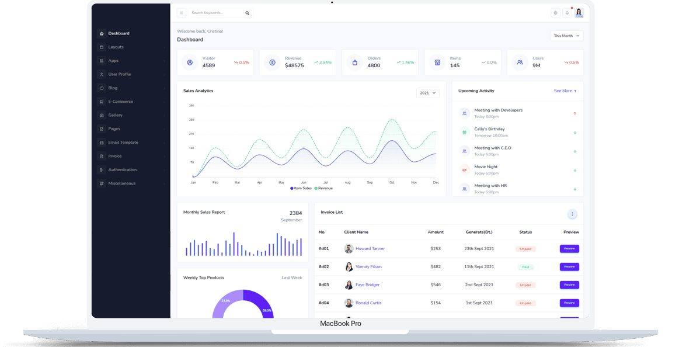Click the Orders shopping bag icon
The width and height of the screenshot is (686, 347).
click(354, 62)
